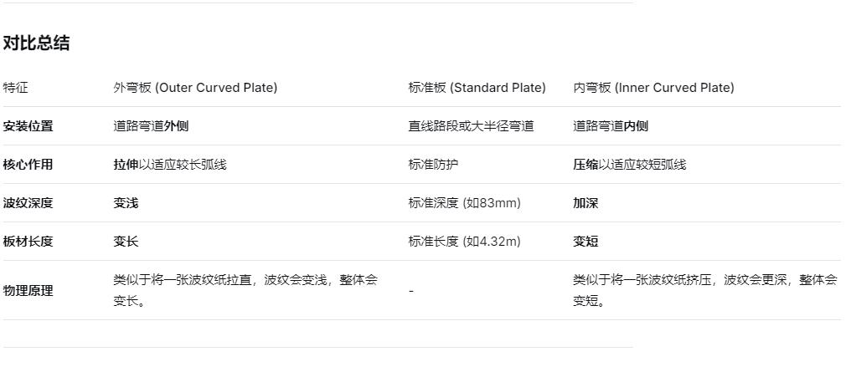Click the 加深 cell
Screen dimensions: 851x377
click(585, 203)
